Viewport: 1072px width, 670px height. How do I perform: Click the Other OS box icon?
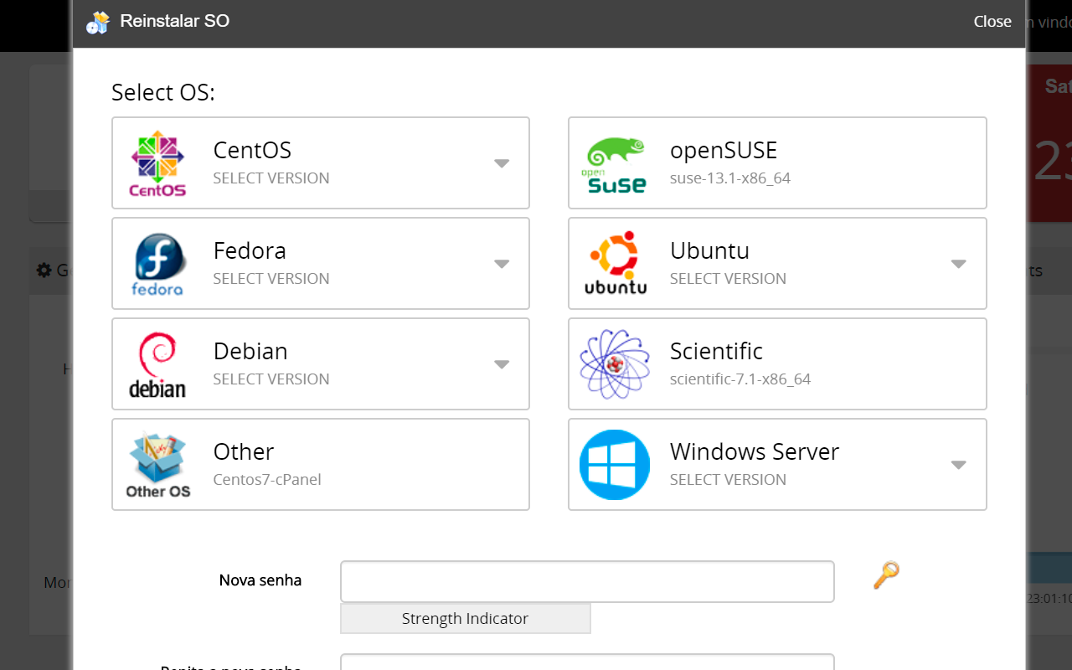pos(158,465)
